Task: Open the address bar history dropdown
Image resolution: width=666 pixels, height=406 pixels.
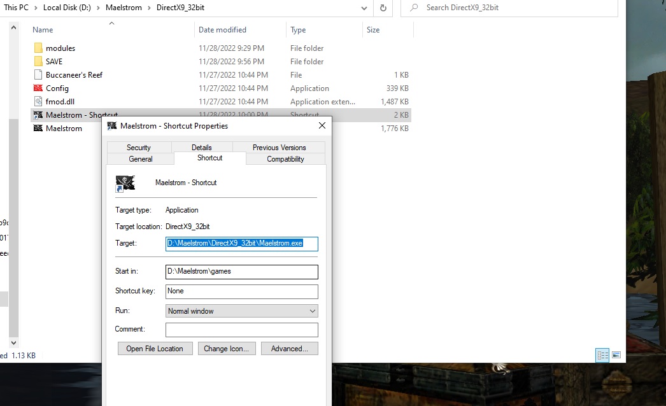Action: coord(364,8)
